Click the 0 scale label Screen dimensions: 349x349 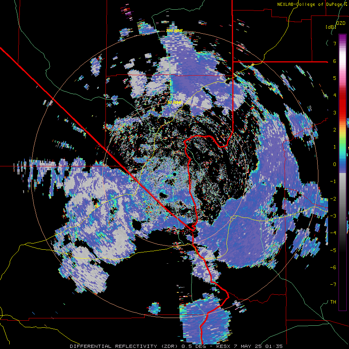pyautogui.click(x=335, y=164)
